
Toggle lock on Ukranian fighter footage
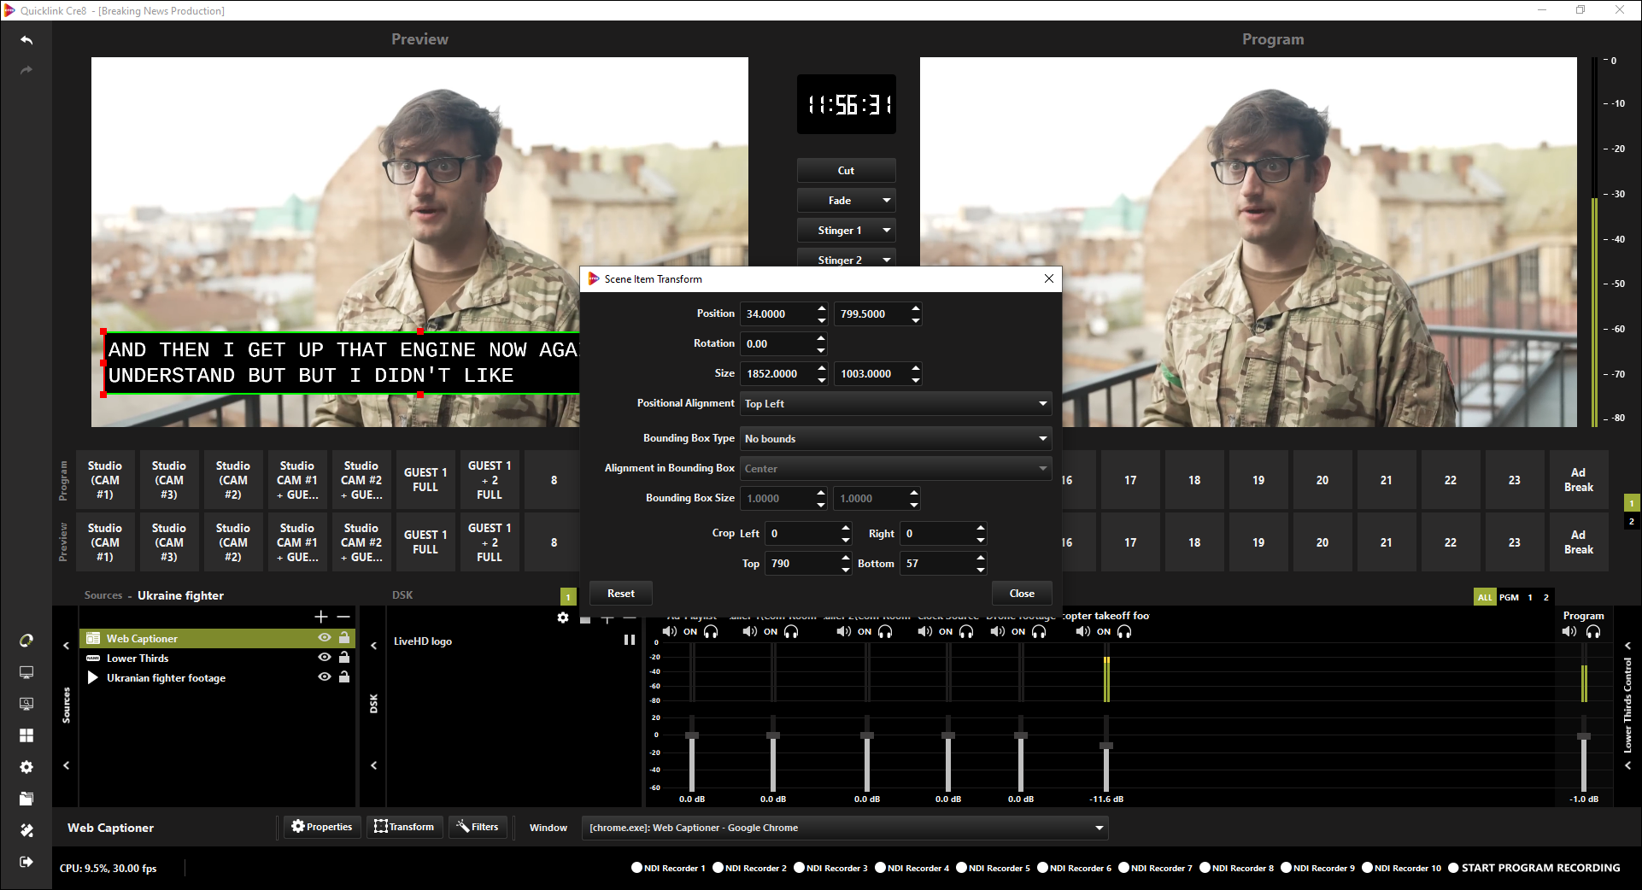(x=344, y=677)
